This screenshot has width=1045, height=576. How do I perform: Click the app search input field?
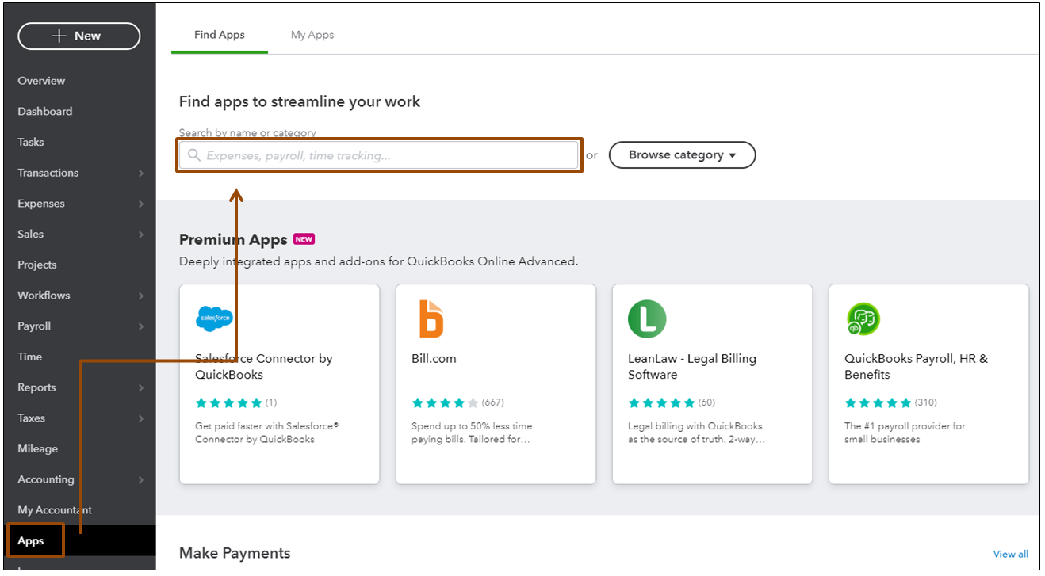click(x=389, y=155)
